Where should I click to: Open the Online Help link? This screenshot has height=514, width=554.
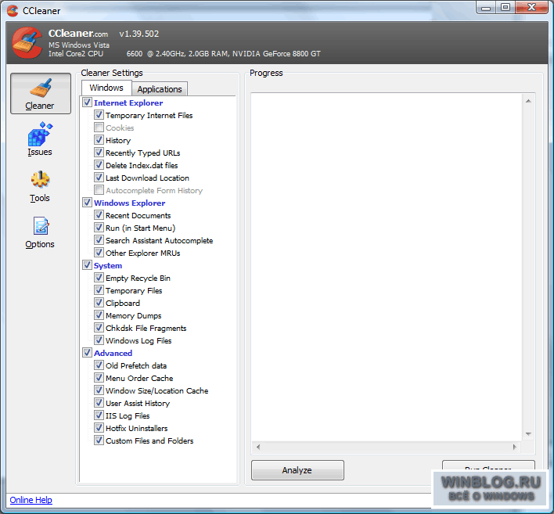point(31,500)
